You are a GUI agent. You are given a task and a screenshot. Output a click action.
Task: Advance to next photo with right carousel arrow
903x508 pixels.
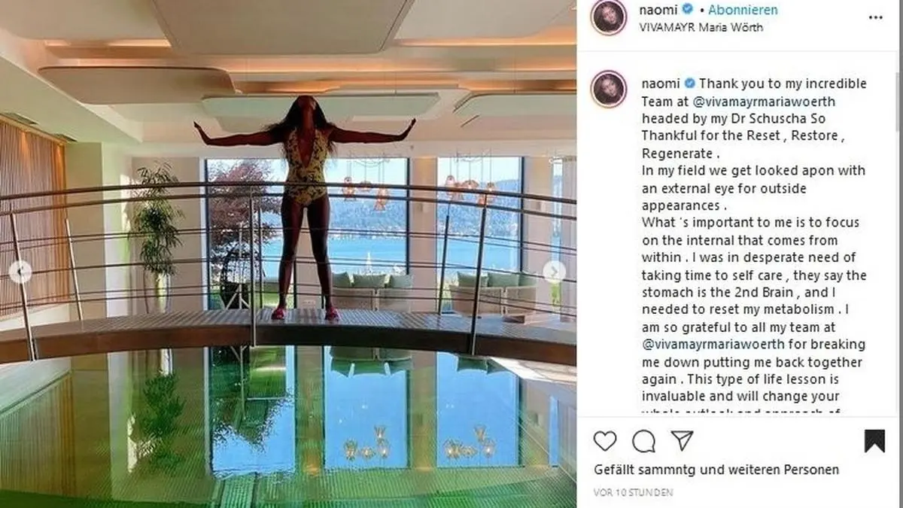555,272
